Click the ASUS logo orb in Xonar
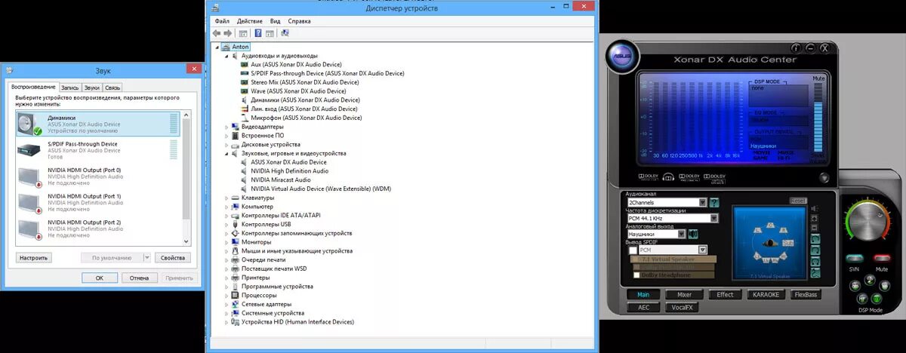906x353 pixels. tap(621, 57)
